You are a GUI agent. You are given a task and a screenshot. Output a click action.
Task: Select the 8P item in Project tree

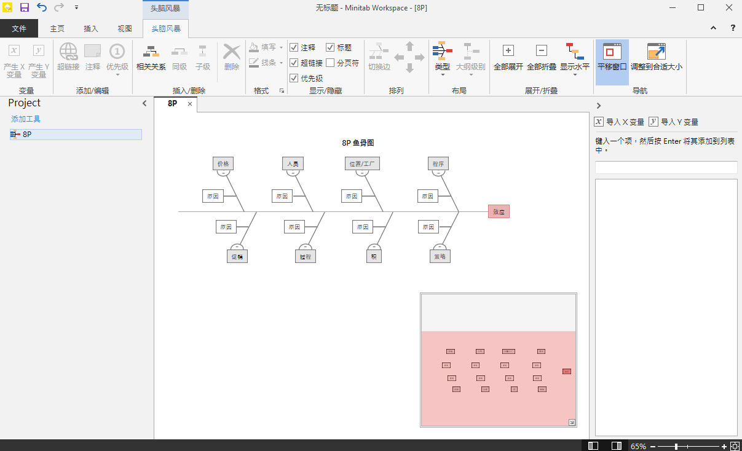[76, 134]
